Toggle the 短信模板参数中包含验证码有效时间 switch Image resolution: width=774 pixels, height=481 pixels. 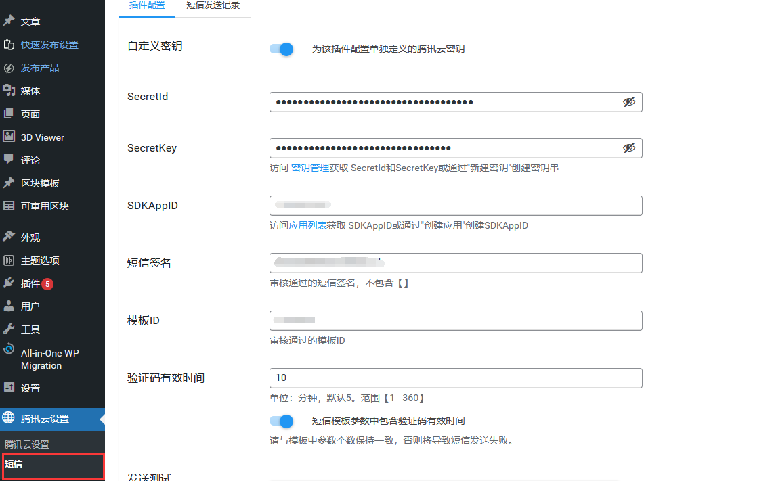pyautogui.click(x=280, y=421)
